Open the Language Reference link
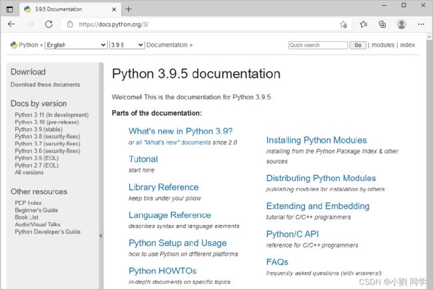Screen dimensions: 433x290 coord(170,215)
